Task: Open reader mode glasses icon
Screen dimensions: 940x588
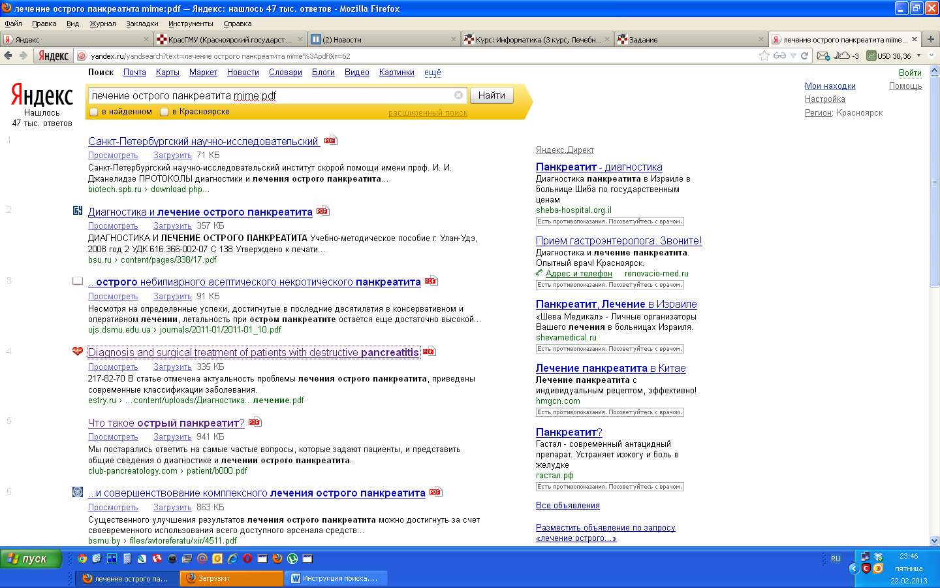Action: coord(779,56)
